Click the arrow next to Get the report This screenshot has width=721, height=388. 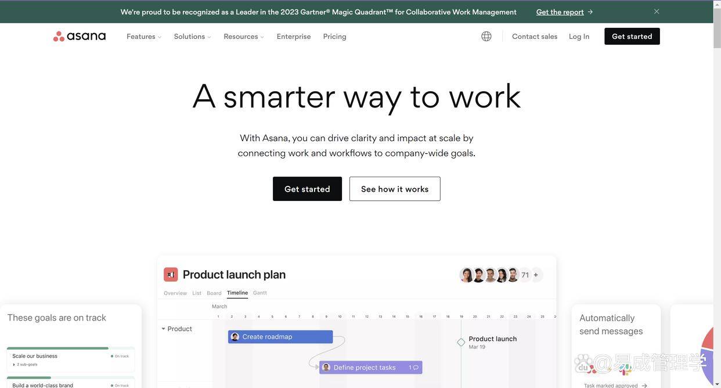click(590, 12)
